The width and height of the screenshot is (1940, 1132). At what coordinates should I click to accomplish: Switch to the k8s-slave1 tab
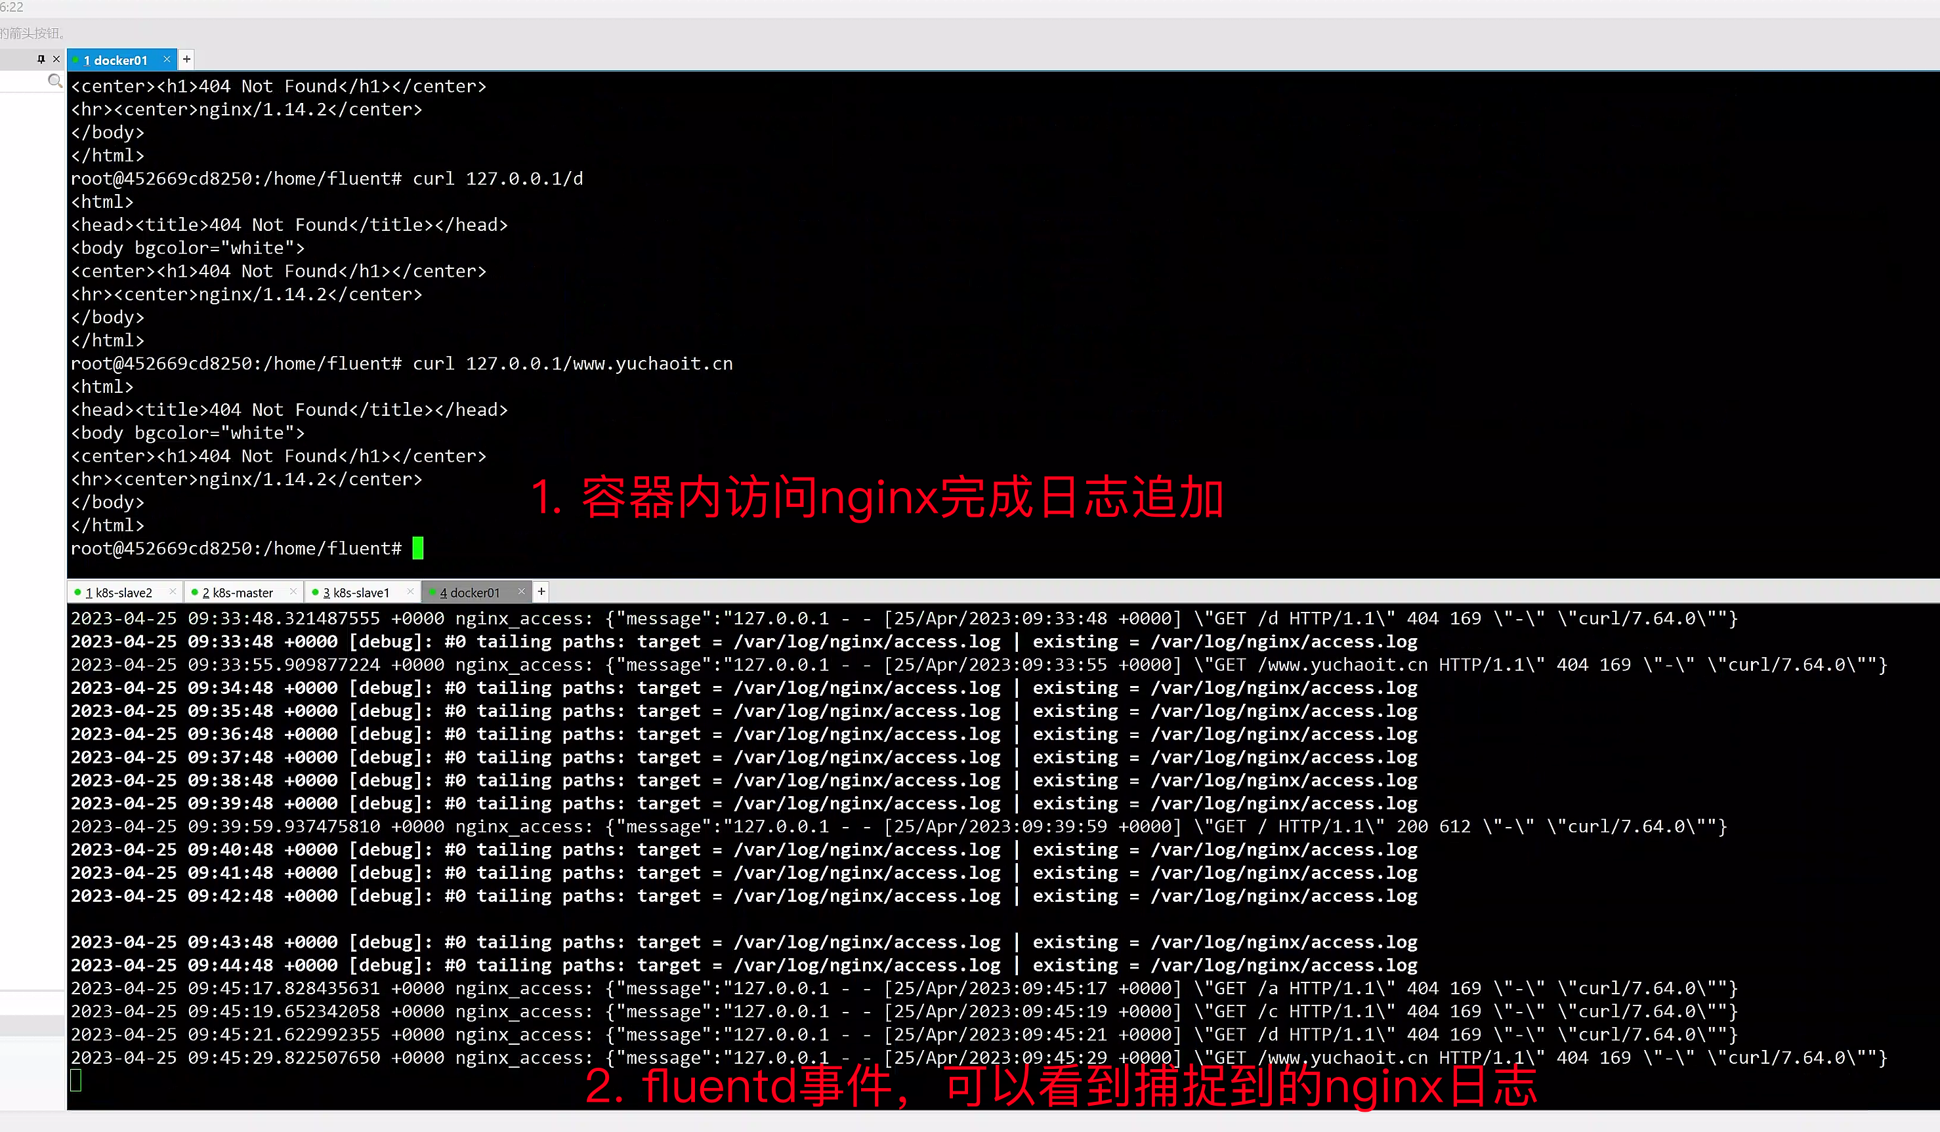[356, 592]
